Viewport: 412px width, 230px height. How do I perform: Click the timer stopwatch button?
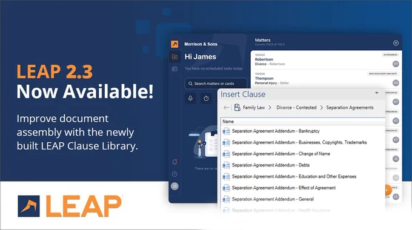[x=206, y=99]
